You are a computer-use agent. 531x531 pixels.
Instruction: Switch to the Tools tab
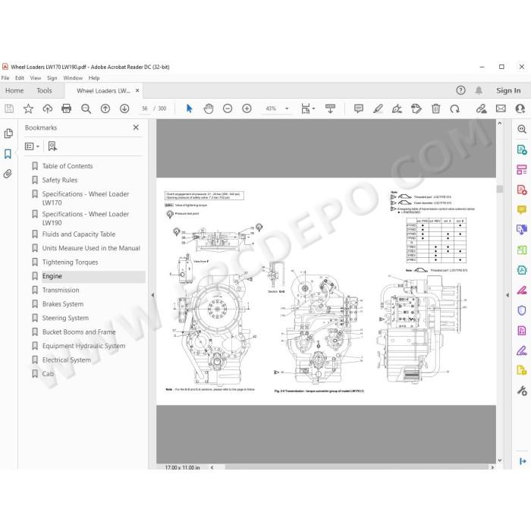pos(44,90)
